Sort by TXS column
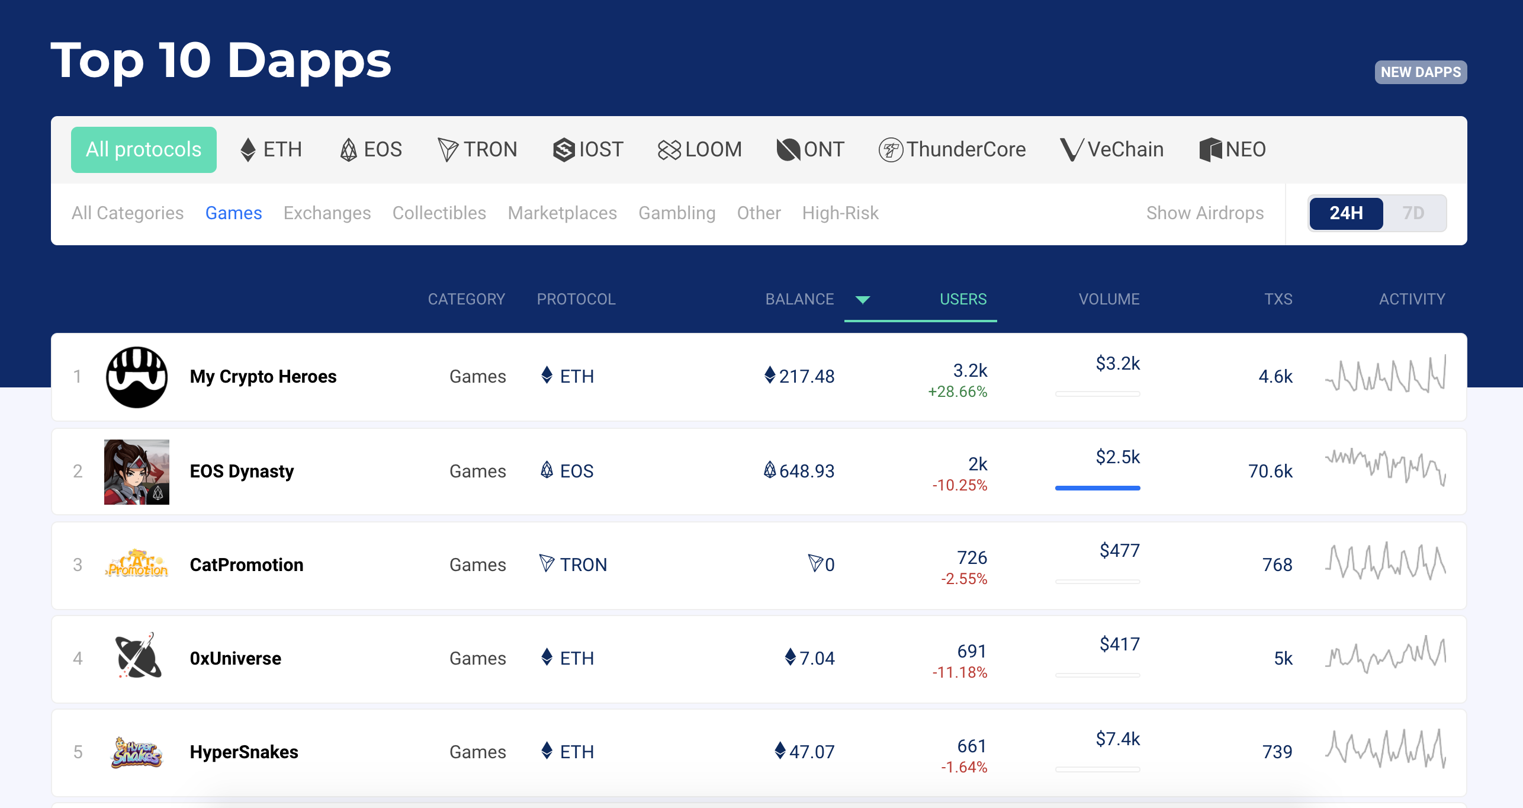 pyautogui.click(x=1278, y=299)
